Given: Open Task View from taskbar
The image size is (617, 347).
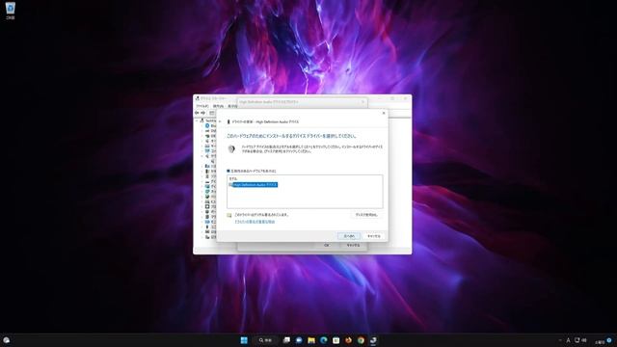Looking at the screenshot, I should tap(286, 340).
